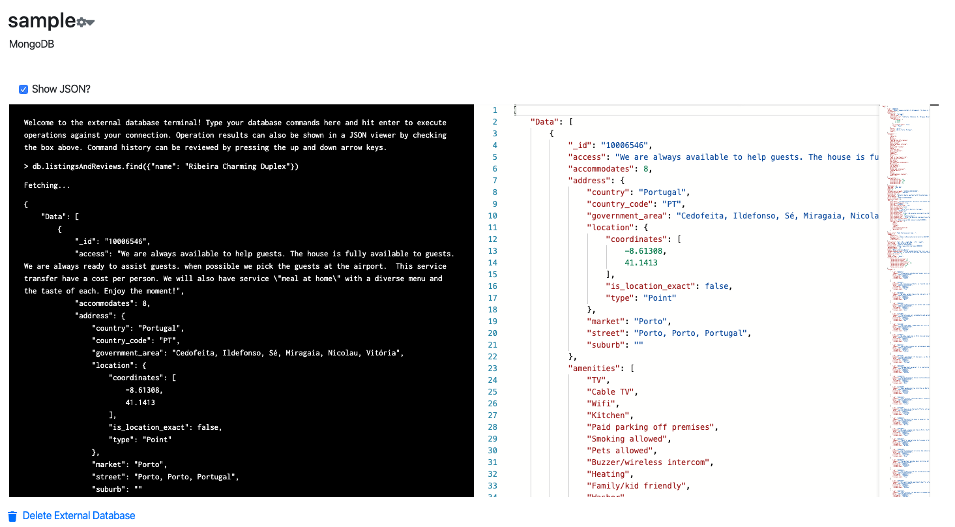Click the Delete External Database link
This screenshot has width=955, height=527.
[79, 516]
